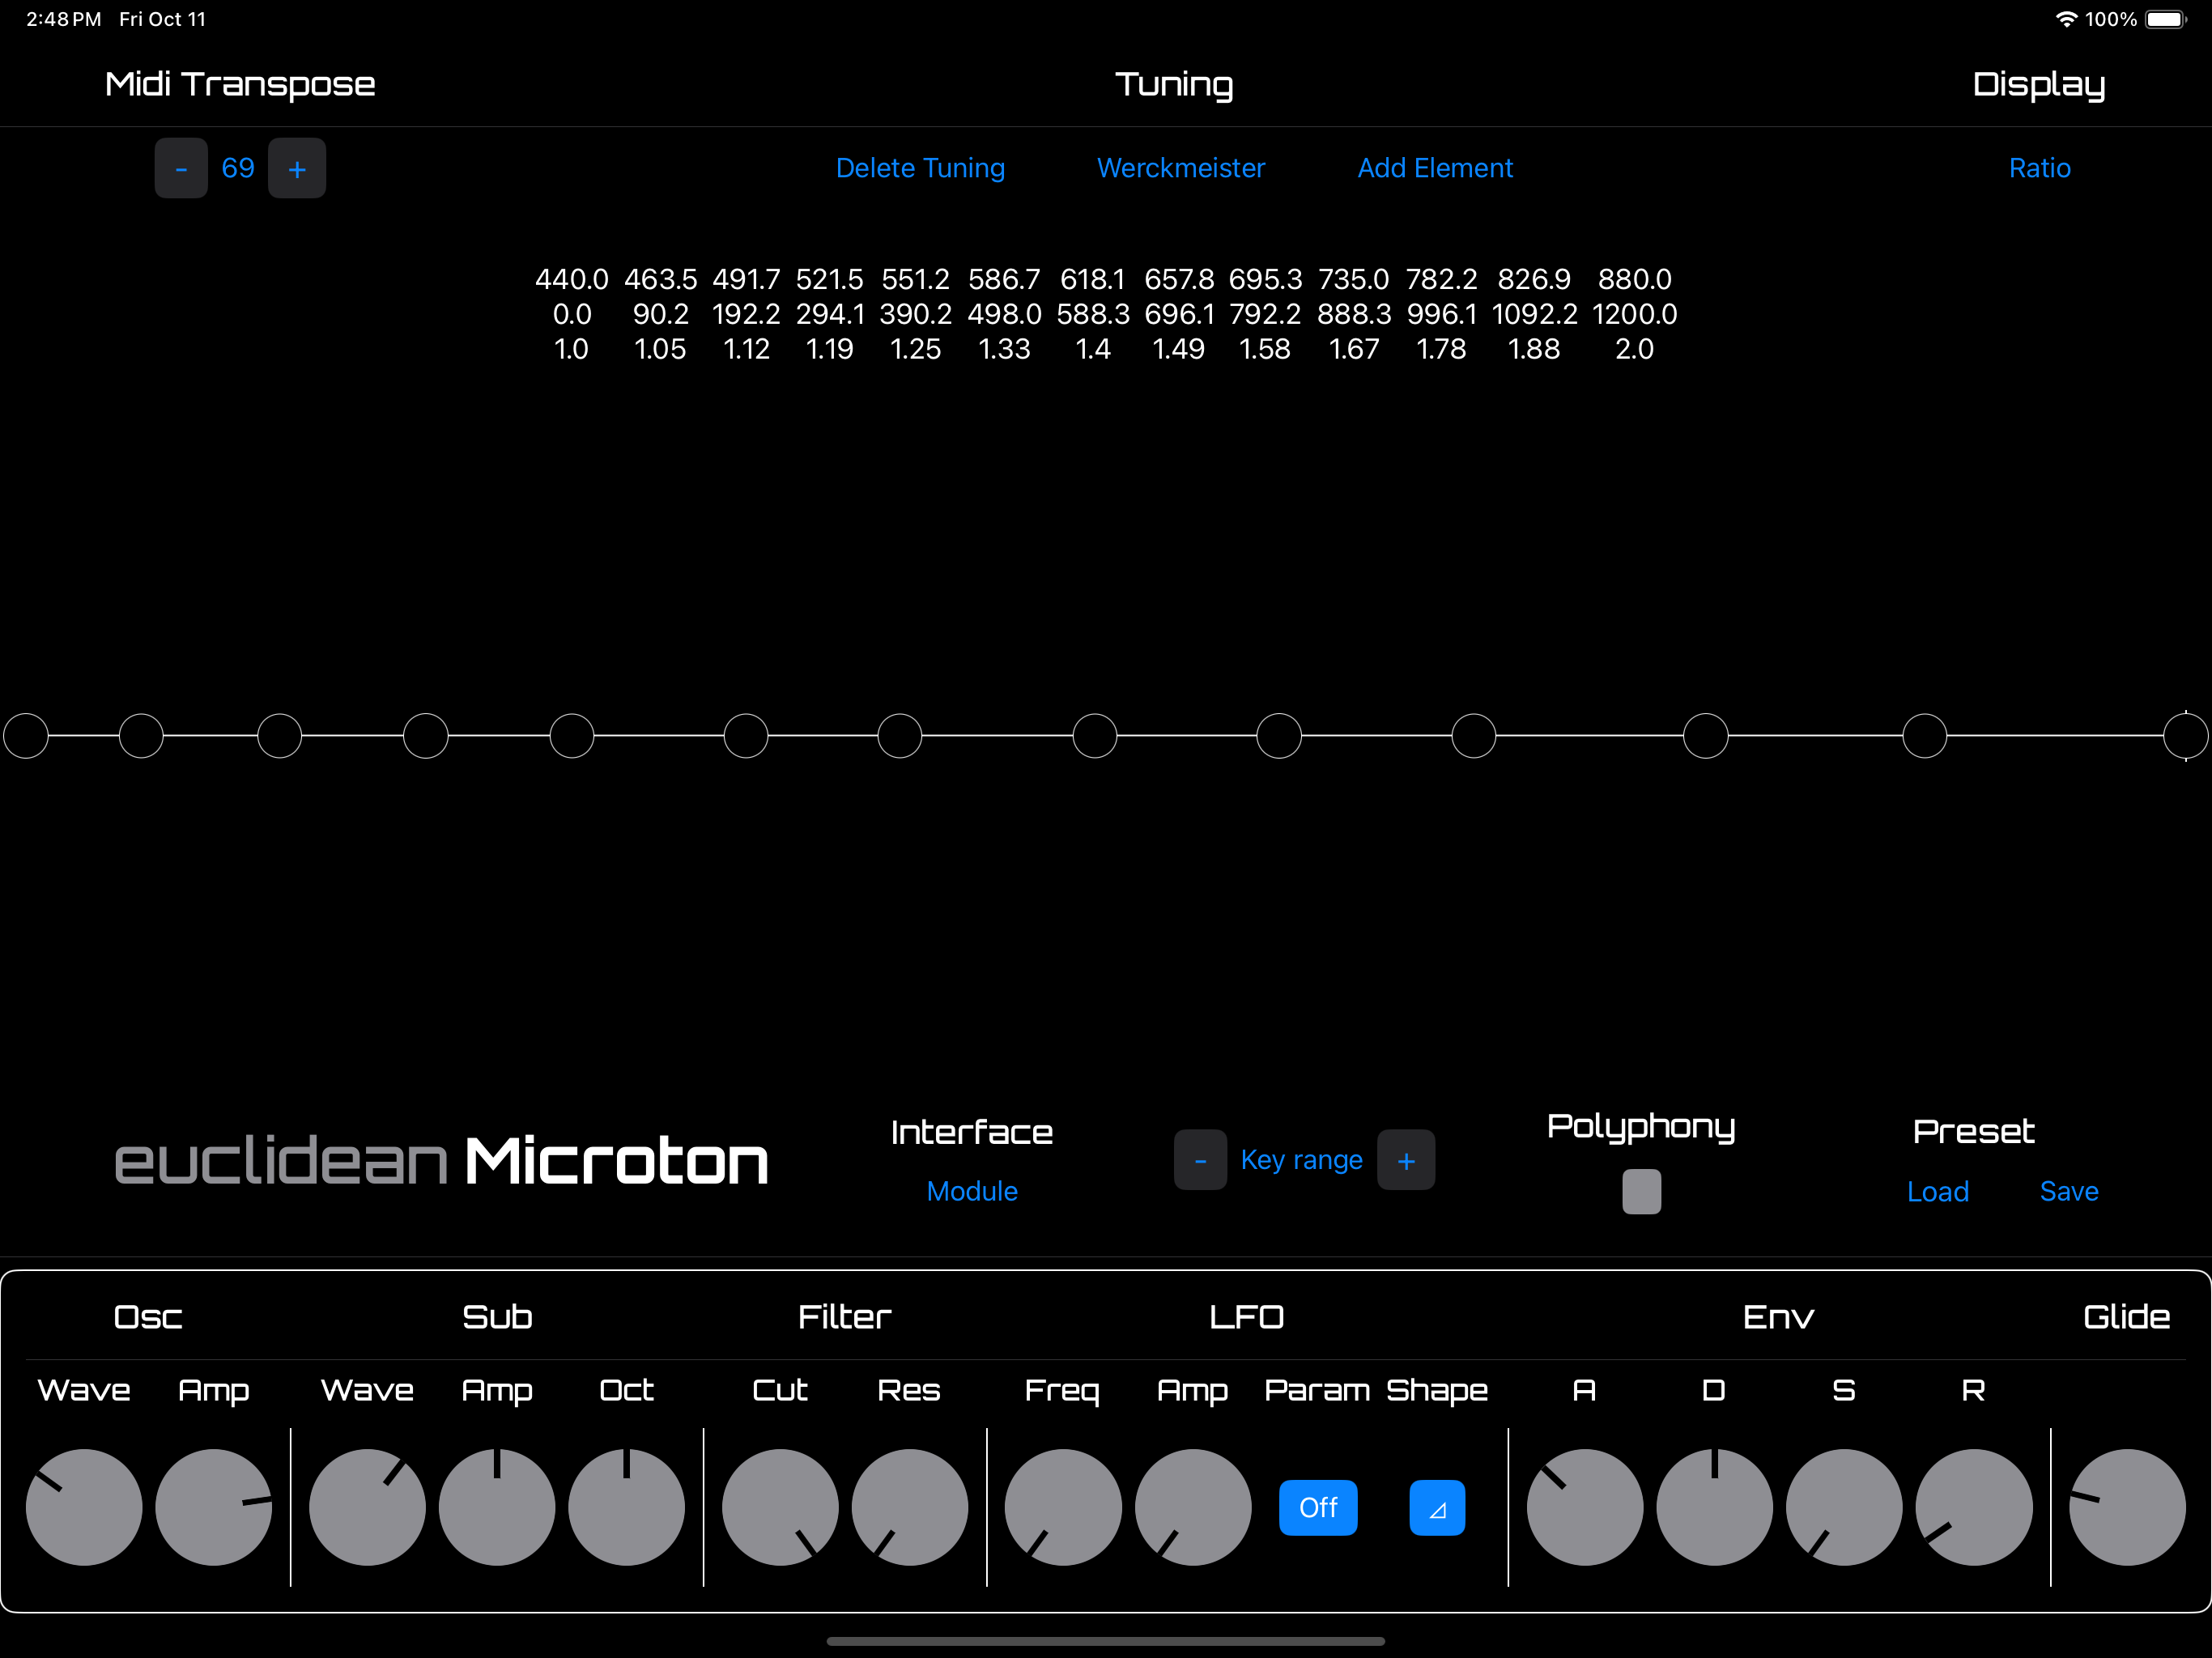This screenshot has width=2212, height=1658.
Task: Click the 440.0 frequency value
Action: coord(572,279)
